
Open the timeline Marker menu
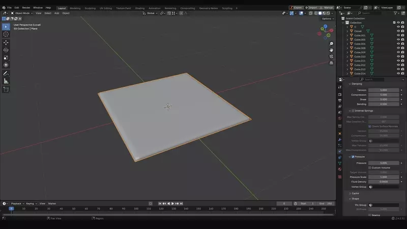click(x=52, y=204)
